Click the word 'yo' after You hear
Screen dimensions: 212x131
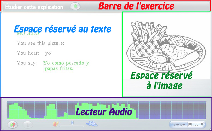click(48, 53)
